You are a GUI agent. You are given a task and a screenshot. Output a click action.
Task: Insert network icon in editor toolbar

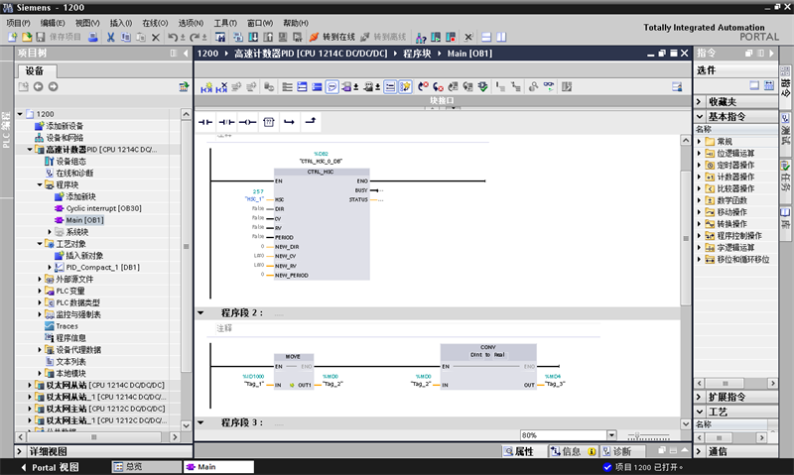tap(206, 87)
